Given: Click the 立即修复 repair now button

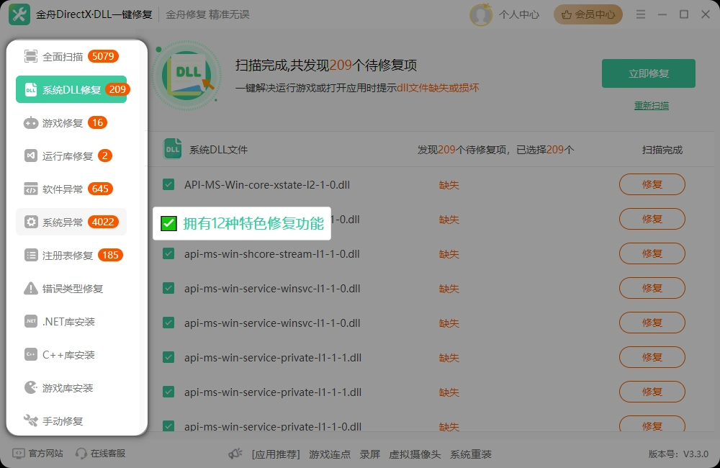Looking at the screenshot, I should (648, 73).
